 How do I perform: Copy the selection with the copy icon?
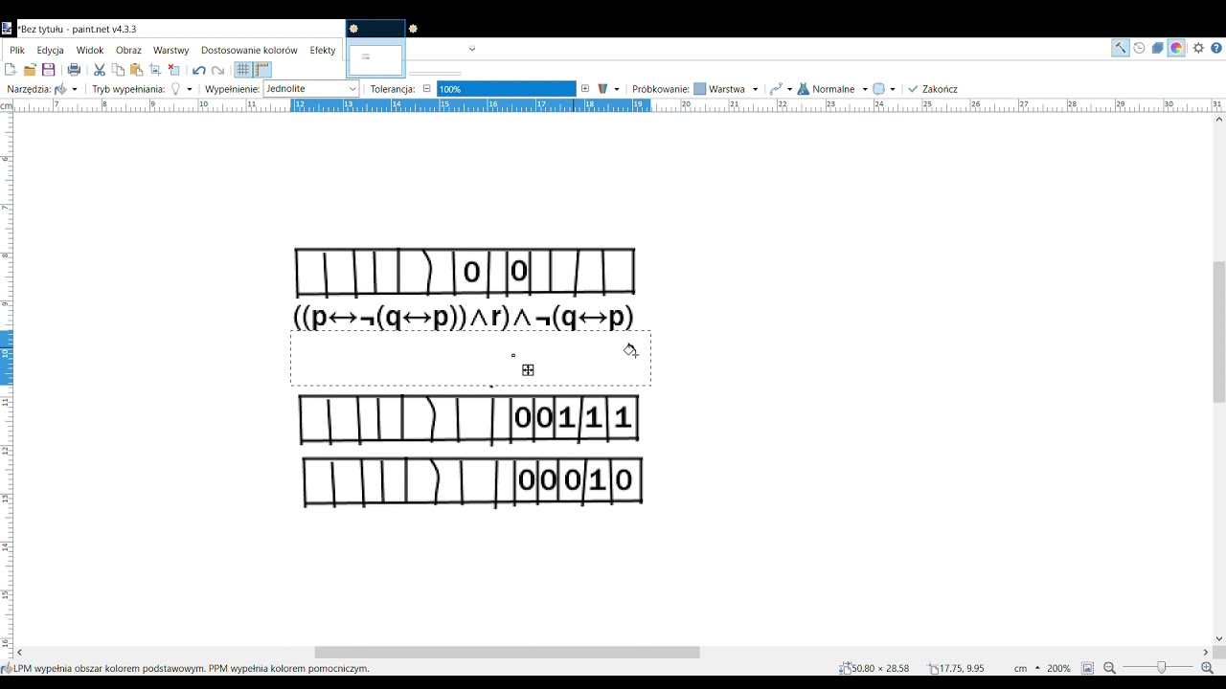pos(118,70)
